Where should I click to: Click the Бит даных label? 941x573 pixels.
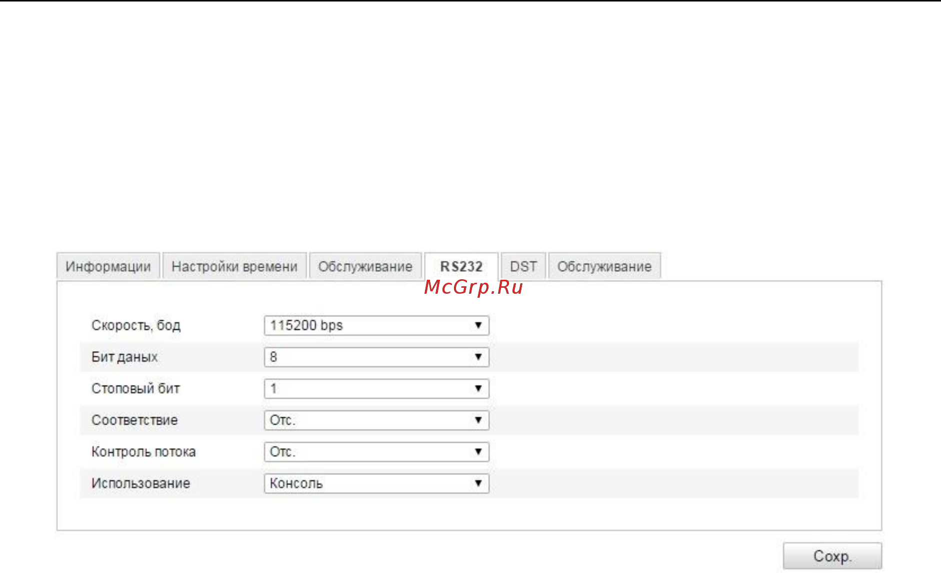pyautogui.click(x=124, y=357)
